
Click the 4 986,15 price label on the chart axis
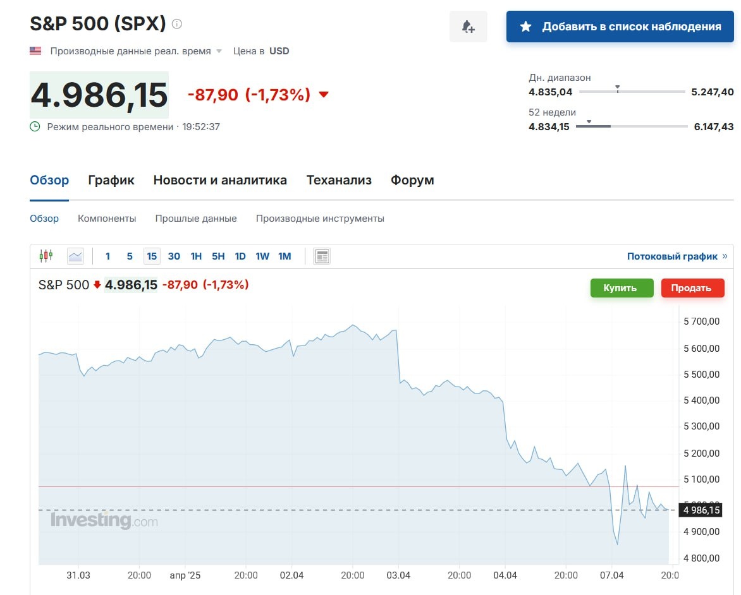(701, 510)
